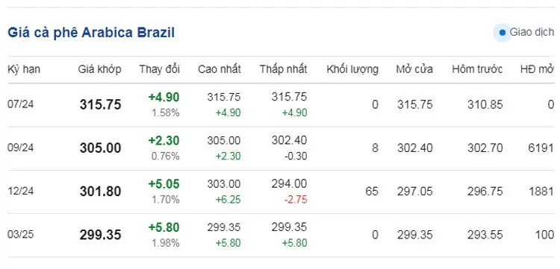This screenshot has height=269, width=560.
Task: Click the 301.80 matched price
Action: click(x=100, y=192)
